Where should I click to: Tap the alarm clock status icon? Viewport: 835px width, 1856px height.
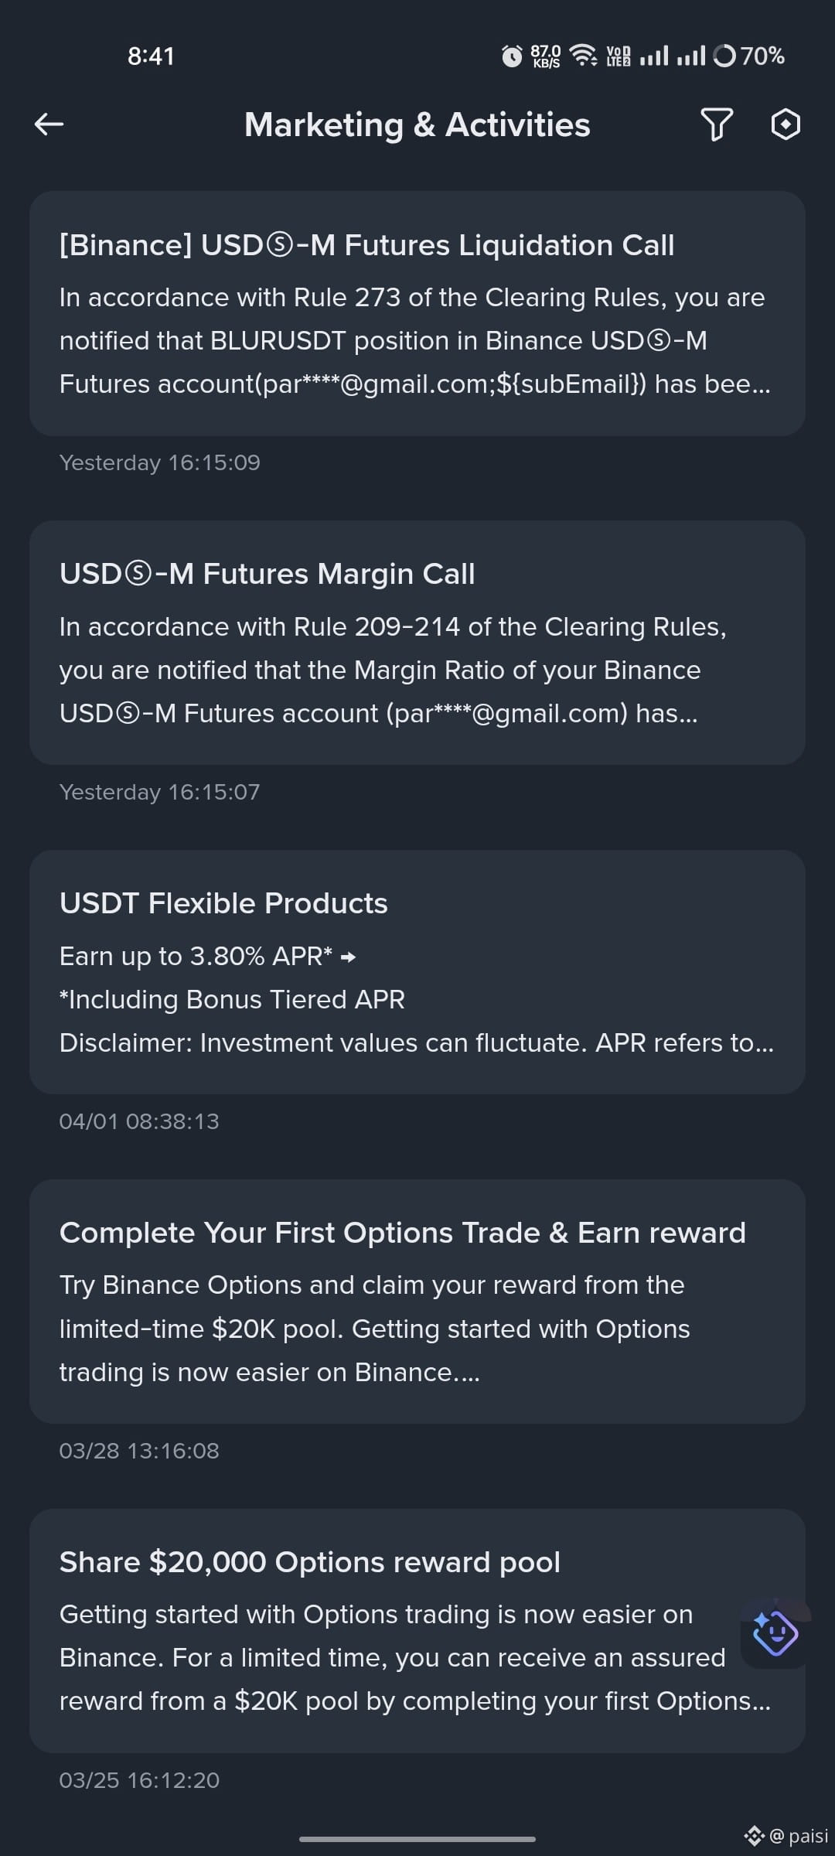[512, 56]
